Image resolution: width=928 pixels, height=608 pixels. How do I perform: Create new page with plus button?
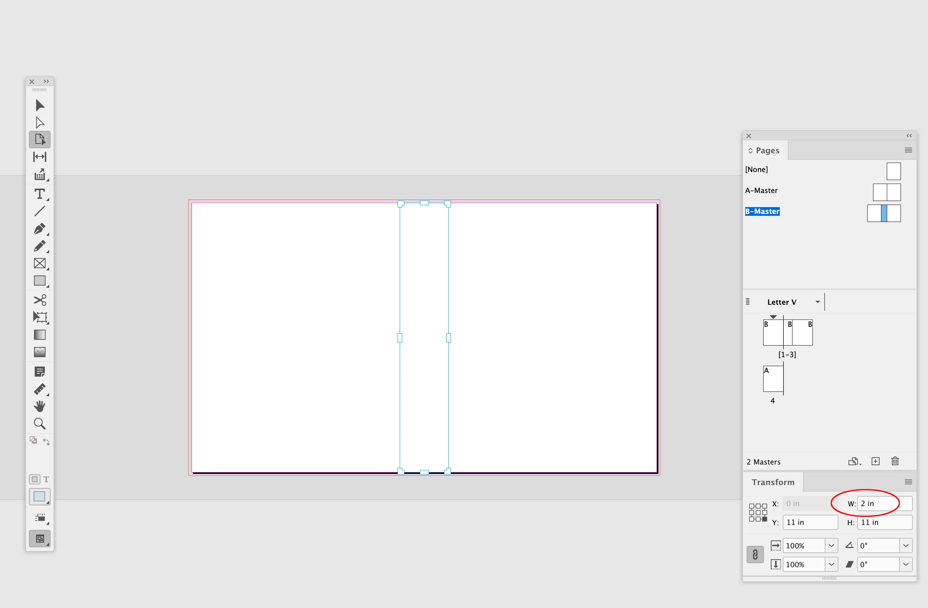pyautogui.click(x=875, y=461)
